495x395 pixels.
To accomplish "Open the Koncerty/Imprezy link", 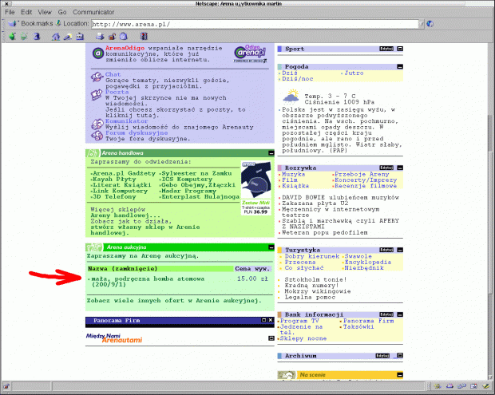I will (x=366, y=180).
